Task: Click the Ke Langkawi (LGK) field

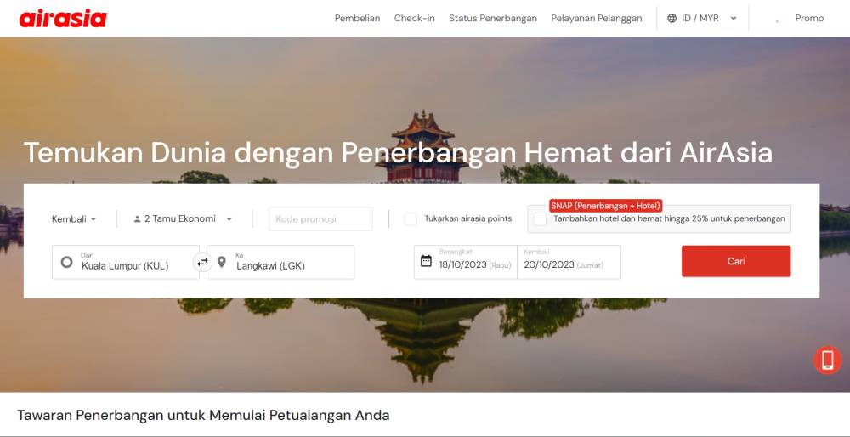Action: click(280, 263)
